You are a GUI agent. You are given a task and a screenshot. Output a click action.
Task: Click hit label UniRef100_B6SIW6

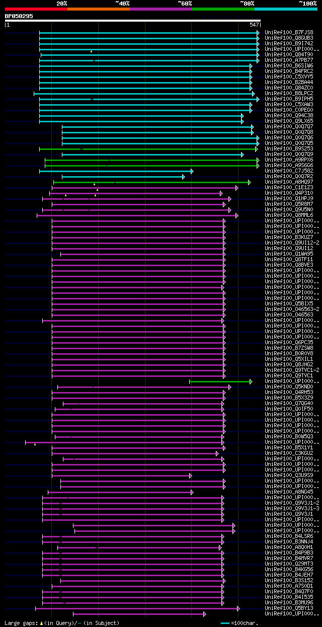(x=289, y=65)
